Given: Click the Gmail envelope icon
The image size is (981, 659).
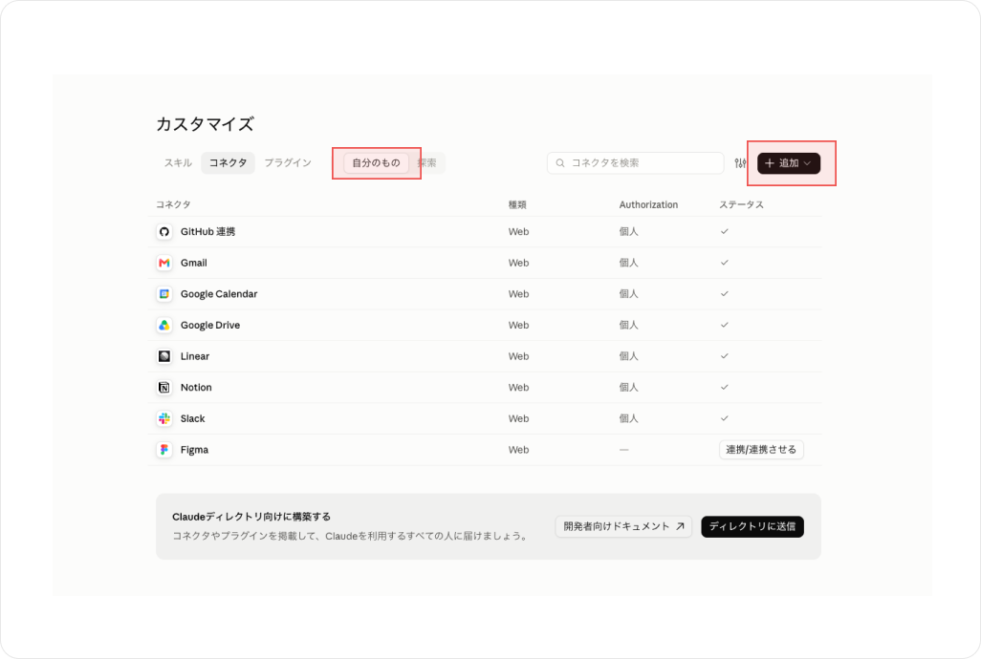Looking at the screenshot, I should (x=163, y=263).
